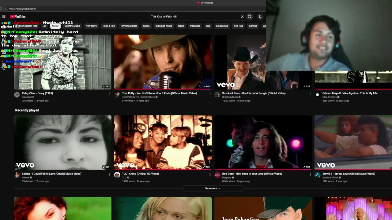The image size is (392, 220).
Task: Open more actions for the Tom Petty video
Action: click(210, 94)
